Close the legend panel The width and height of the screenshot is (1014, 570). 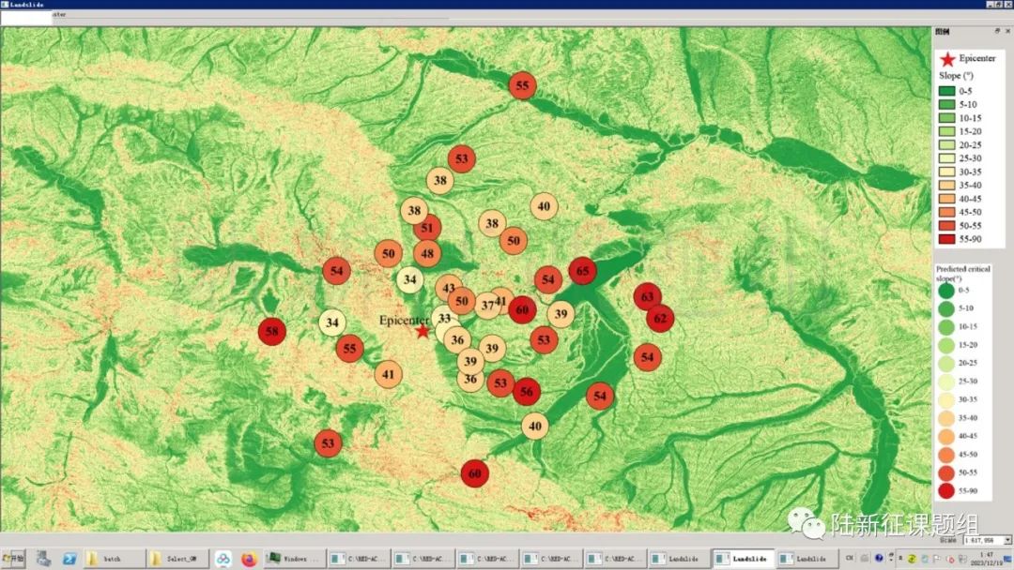click(1007, 31)
